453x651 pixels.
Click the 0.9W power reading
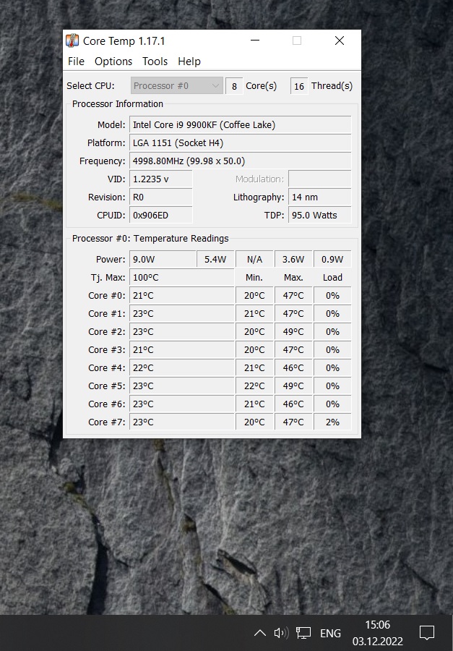coord(332,260)
